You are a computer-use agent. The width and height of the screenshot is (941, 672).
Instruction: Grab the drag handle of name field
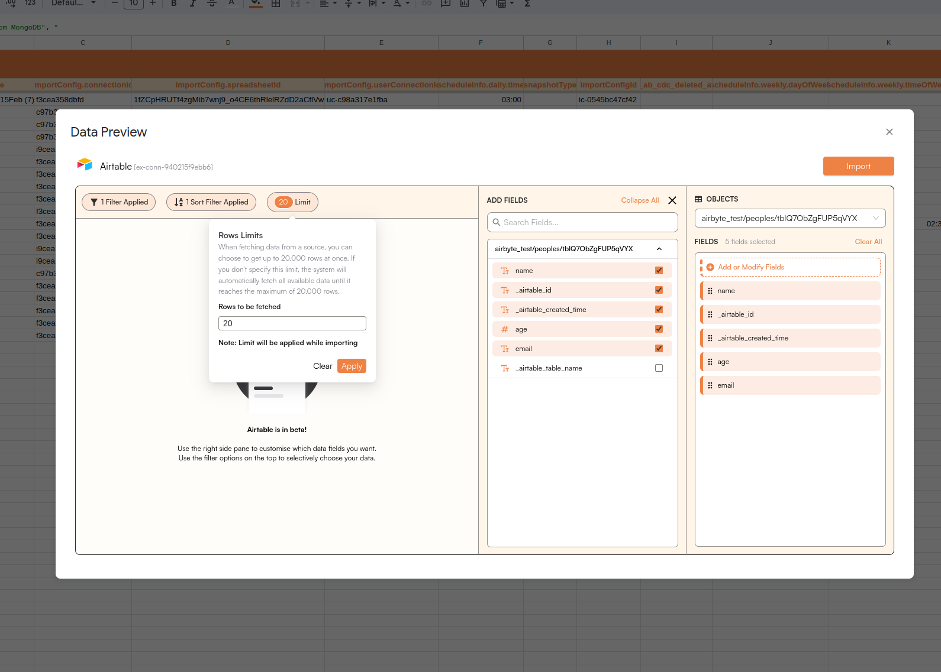[x=710, y=291]
